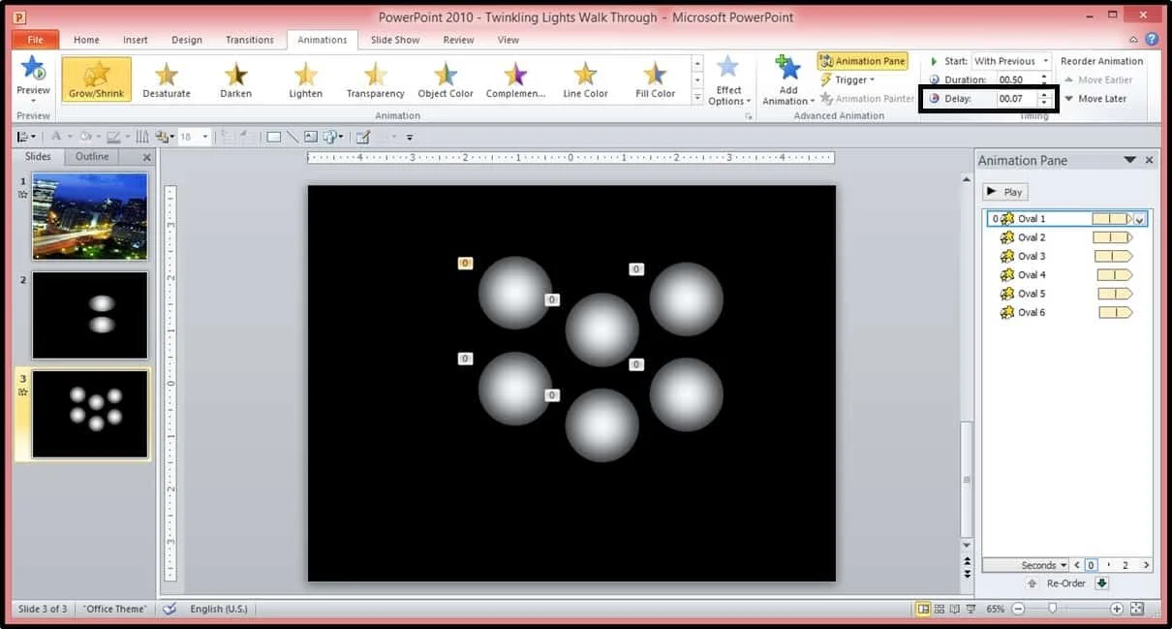Toggle the Animation Pane button
This screenshot has height=629, width=1172.
point(862,61)
